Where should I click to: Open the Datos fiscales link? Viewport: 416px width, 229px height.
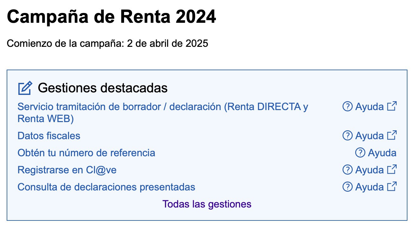[x=49, y=136]
